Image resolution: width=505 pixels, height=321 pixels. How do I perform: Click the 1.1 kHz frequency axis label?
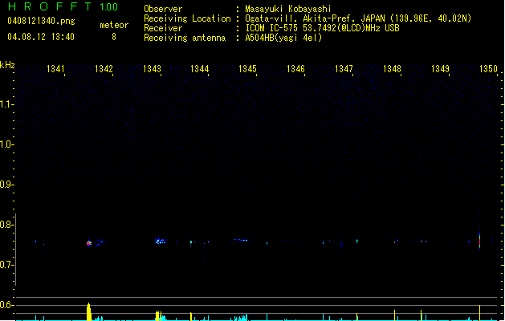(6, 104)
